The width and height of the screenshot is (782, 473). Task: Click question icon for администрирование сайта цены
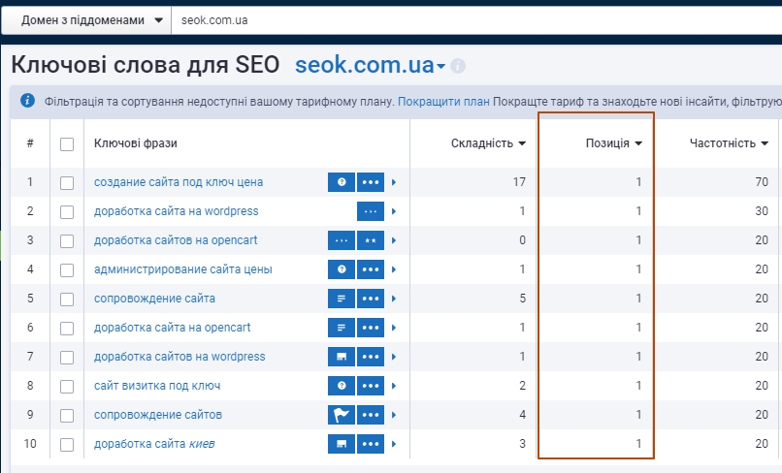click(x=342, y=269)
